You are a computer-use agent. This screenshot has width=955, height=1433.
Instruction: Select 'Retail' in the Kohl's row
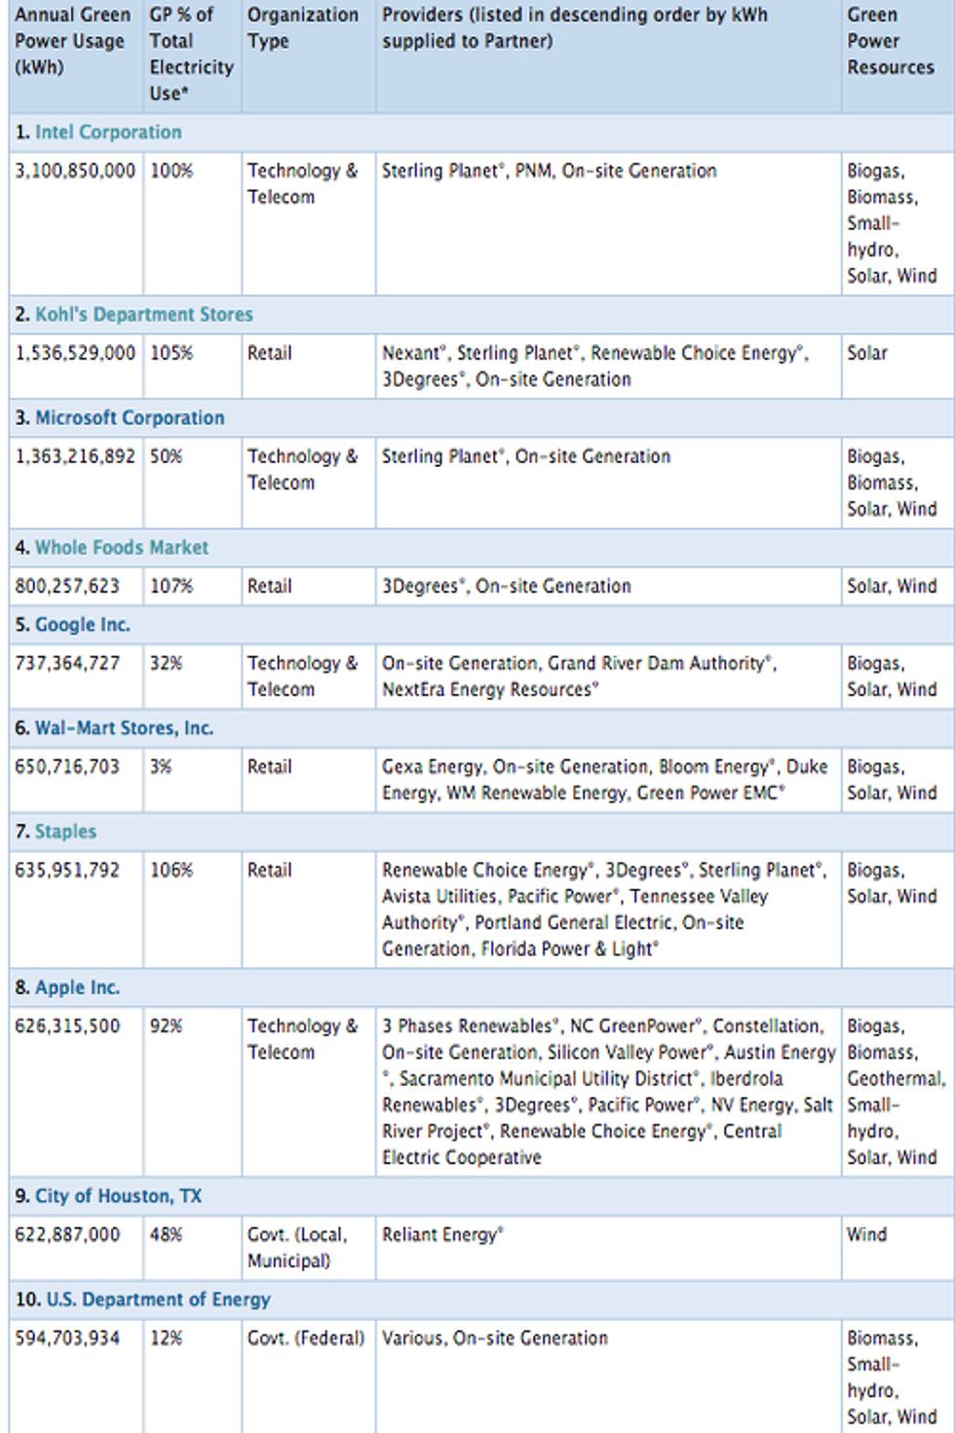click(x=270, y=353)
